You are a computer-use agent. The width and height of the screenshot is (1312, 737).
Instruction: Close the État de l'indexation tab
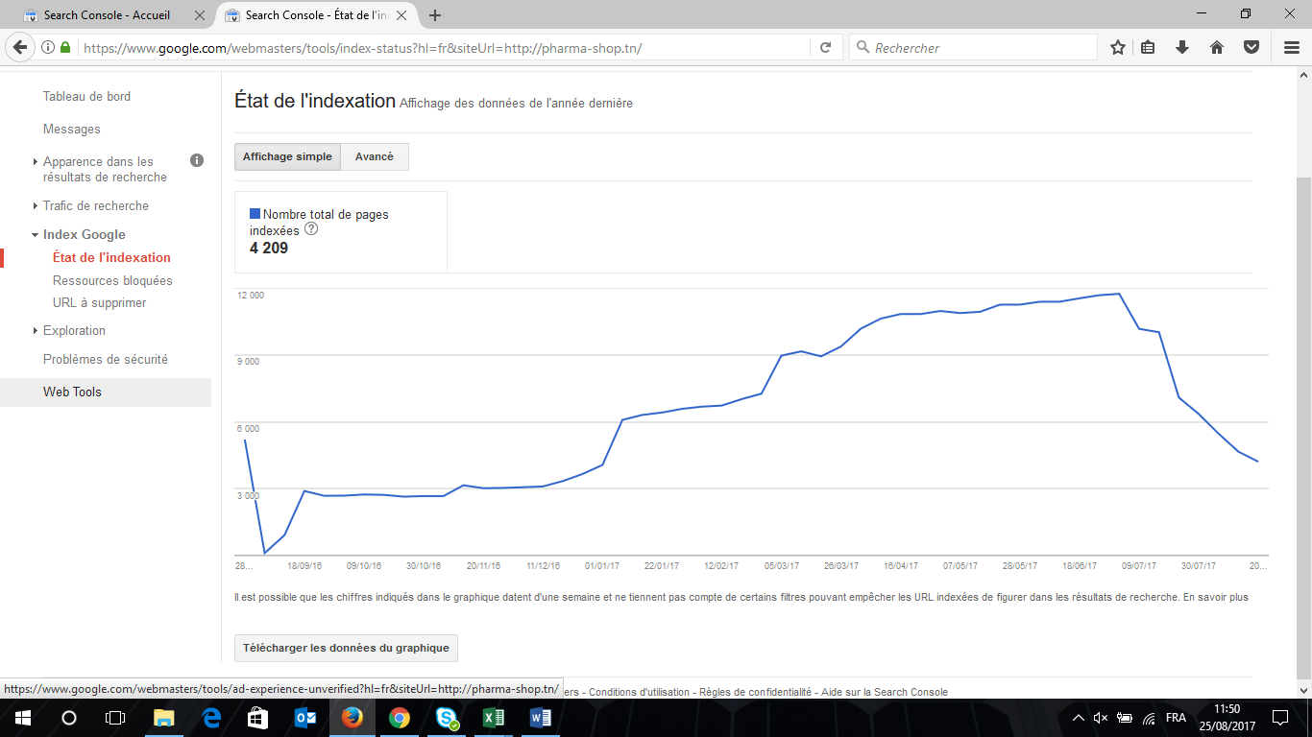pyautogui.click(x=401, y=15)
